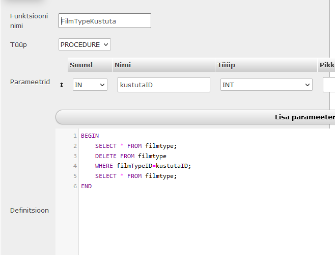
Task: Click line number 5 in gutter
Action: click(x=75, y=176)
